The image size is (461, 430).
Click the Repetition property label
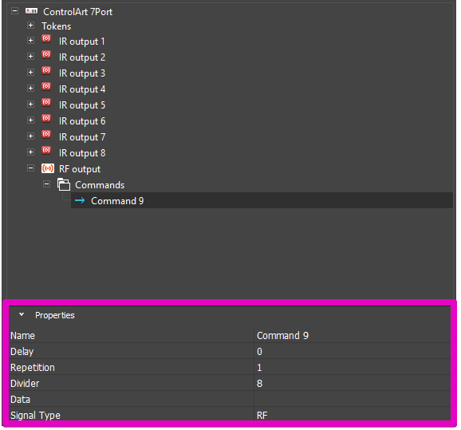tap(33, 368)
